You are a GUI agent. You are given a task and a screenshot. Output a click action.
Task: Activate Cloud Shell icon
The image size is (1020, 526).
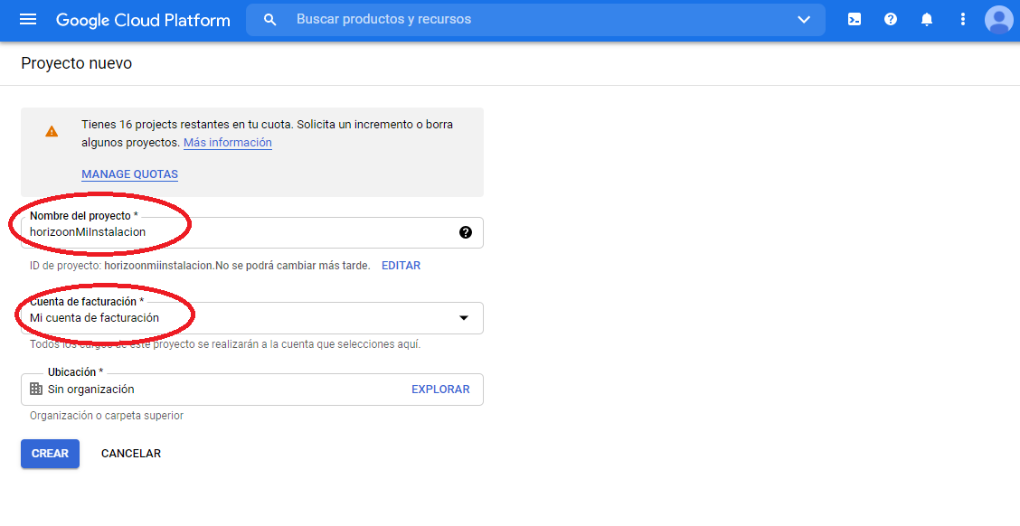click(855, 20)
